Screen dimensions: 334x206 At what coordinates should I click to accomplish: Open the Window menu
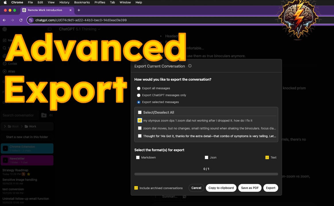tap(125, 2)
